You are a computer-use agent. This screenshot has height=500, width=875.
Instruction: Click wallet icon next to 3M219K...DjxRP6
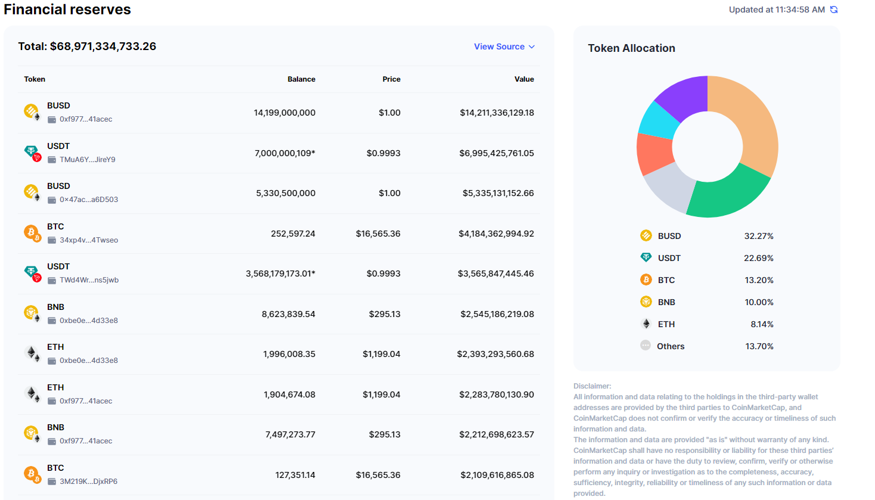[x=52, y=482]
